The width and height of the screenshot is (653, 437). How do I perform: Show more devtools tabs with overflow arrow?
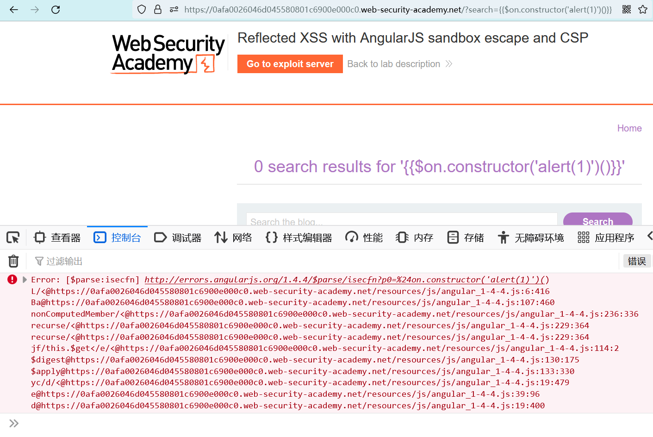649,237
